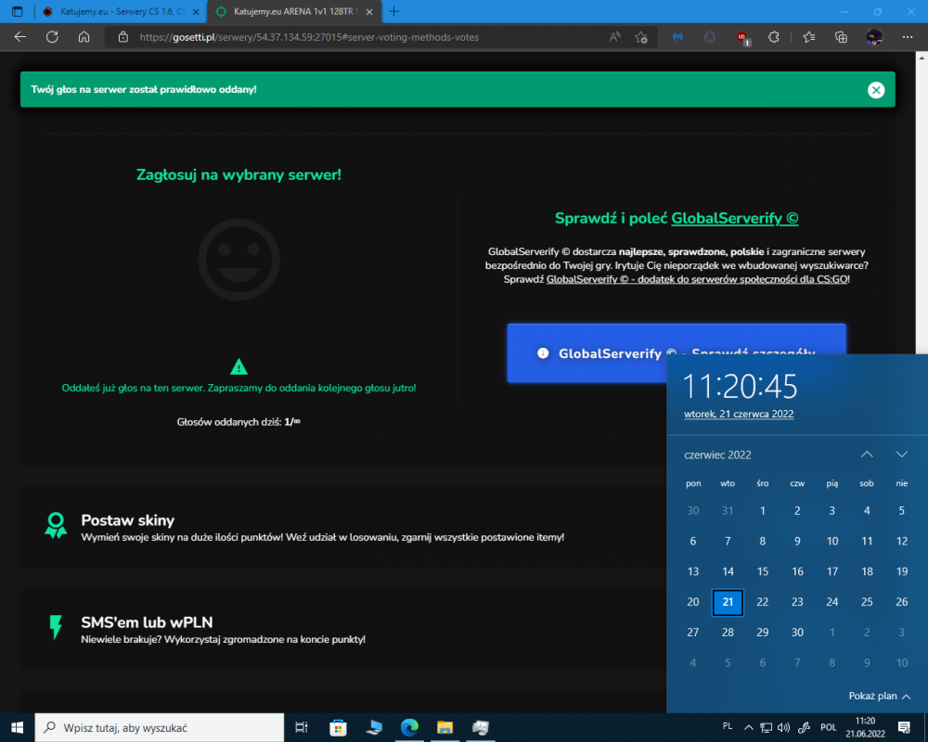This screenshot has width=928, height=742.
Task: Open the SMS'em lub wPLN section
Action: pos(343,629)
